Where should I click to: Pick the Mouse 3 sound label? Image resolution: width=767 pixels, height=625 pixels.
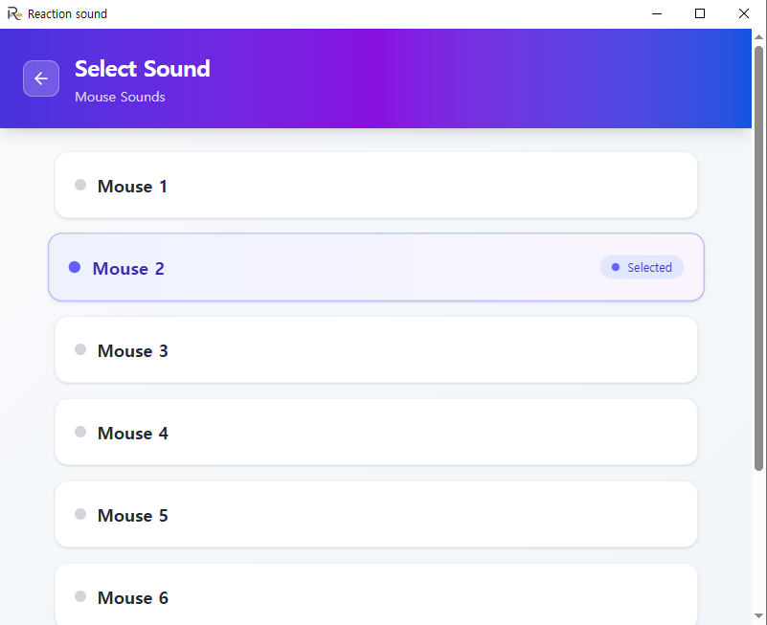(x=132, y=351)
